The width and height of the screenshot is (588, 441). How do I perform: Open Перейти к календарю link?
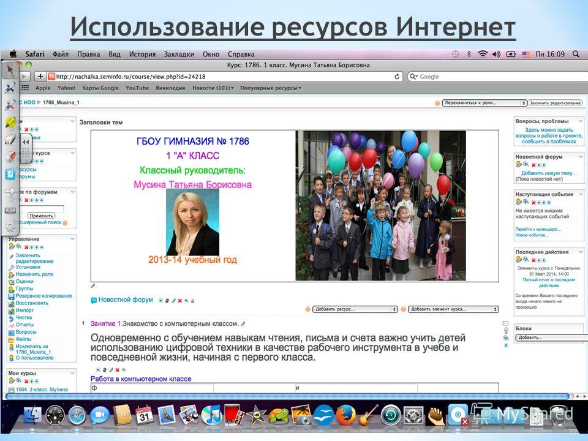538,229
